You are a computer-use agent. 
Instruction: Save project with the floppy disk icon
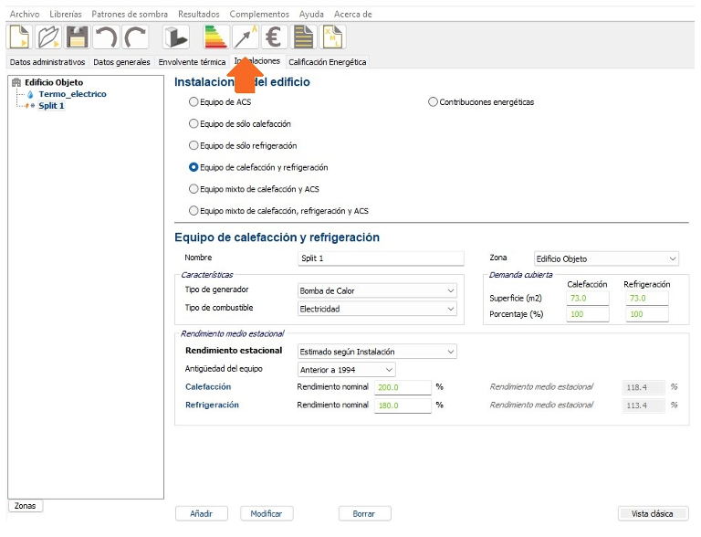pos(77,37)
